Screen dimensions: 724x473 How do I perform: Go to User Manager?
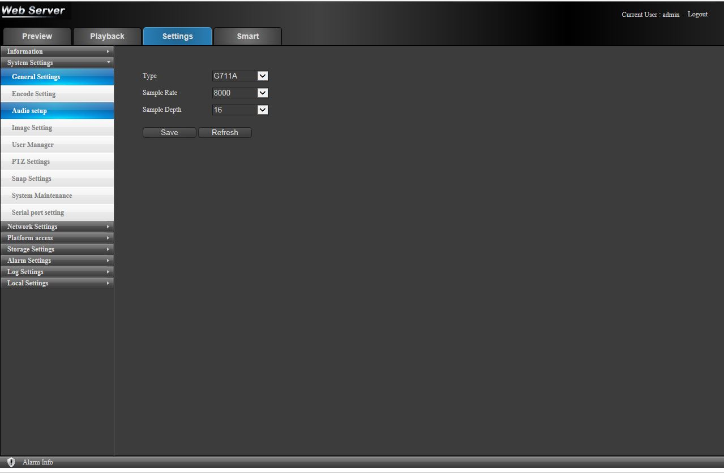[x=33, y=145]
